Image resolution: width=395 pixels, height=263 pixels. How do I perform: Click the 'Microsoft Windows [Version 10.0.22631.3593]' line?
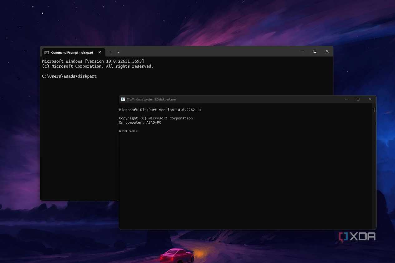tap(93, 61)
